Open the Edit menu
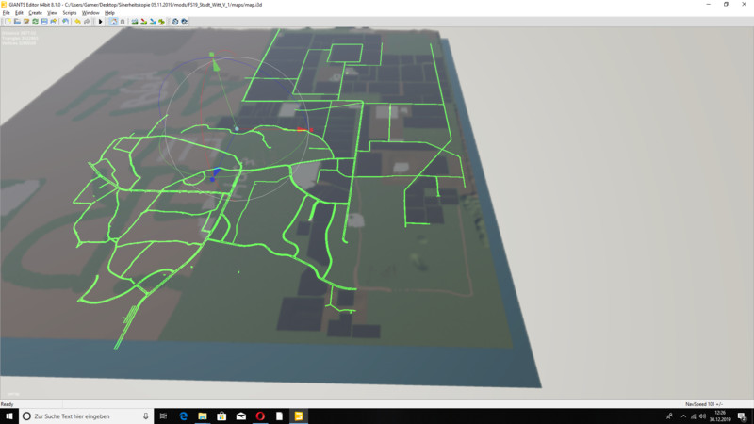This screenshot has height=424, width=754. point(18,12)
